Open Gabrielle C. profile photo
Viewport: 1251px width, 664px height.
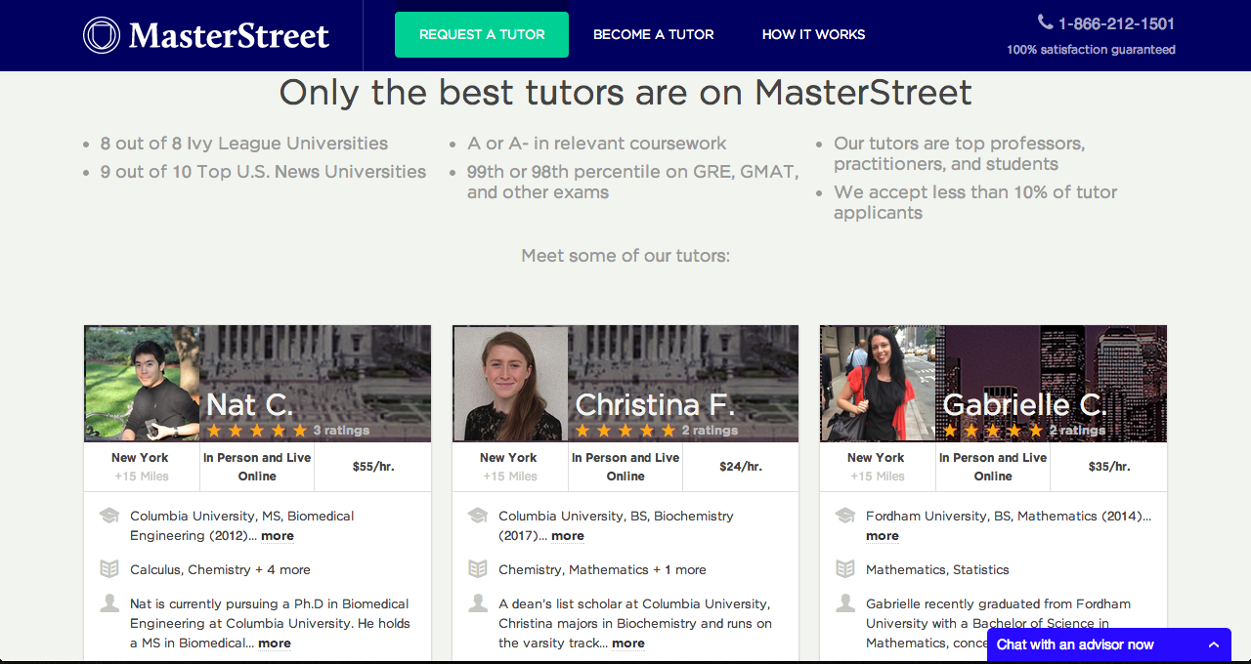[878, 384]
